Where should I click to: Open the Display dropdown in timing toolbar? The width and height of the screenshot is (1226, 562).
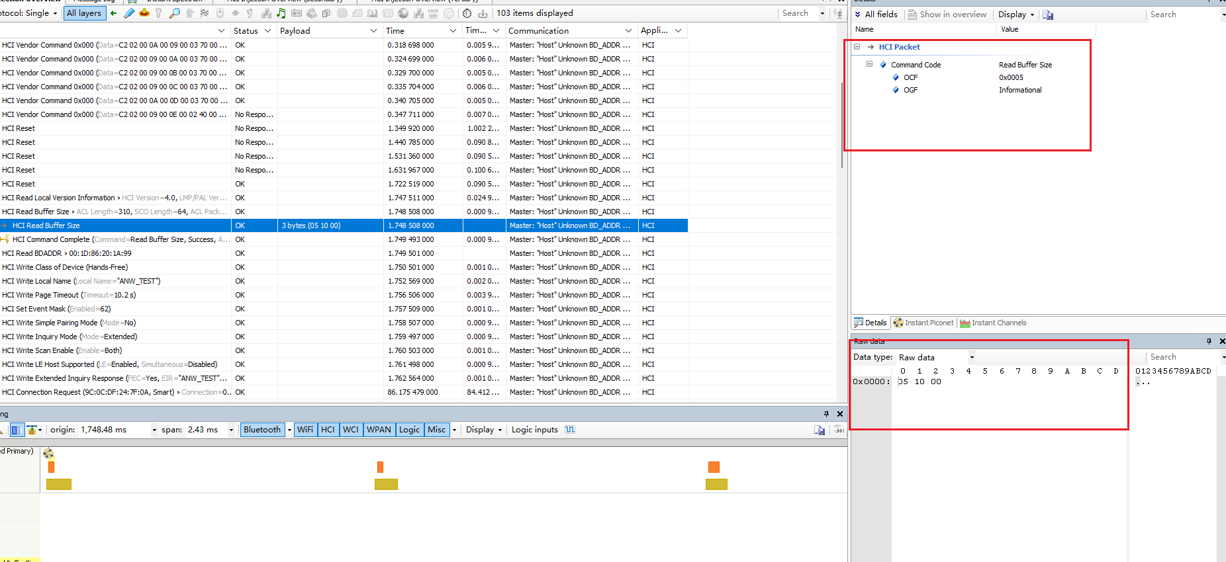(484, 430)
